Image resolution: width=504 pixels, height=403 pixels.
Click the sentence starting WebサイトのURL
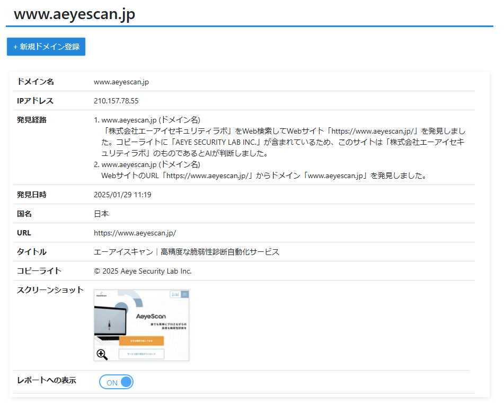pos(264,176)
